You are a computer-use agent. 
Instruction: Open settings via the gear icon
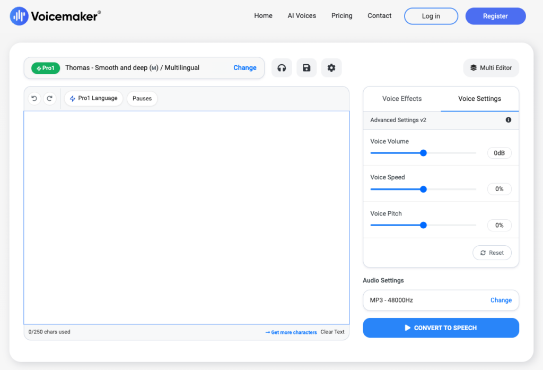point(331,68)
